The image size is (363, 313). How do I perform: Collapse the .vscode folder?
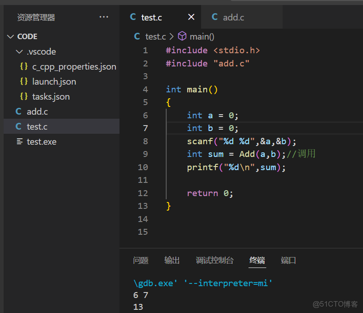19,51
